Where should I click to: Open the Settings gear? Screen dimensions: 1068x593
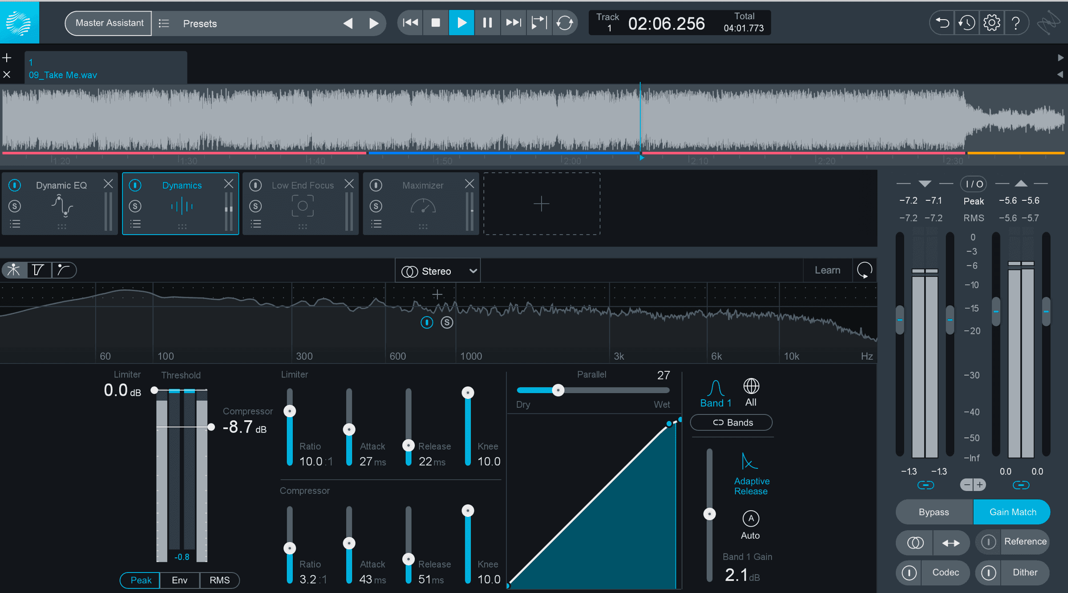(x=991, y=23)
